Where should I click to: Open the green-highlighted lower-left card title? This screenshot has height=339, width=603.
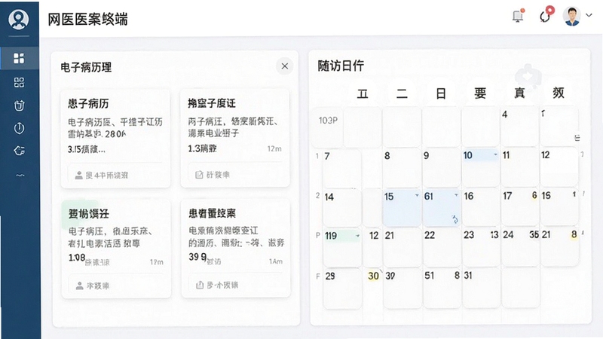(89, 214)
